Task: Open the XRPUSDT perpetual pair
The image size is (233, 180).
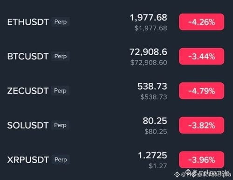Action: [116, 160]
